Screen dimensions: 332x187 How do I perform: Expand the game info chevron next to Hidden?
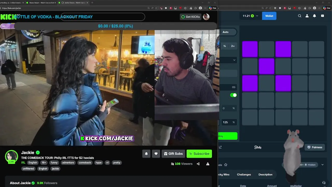coord(322,165)
